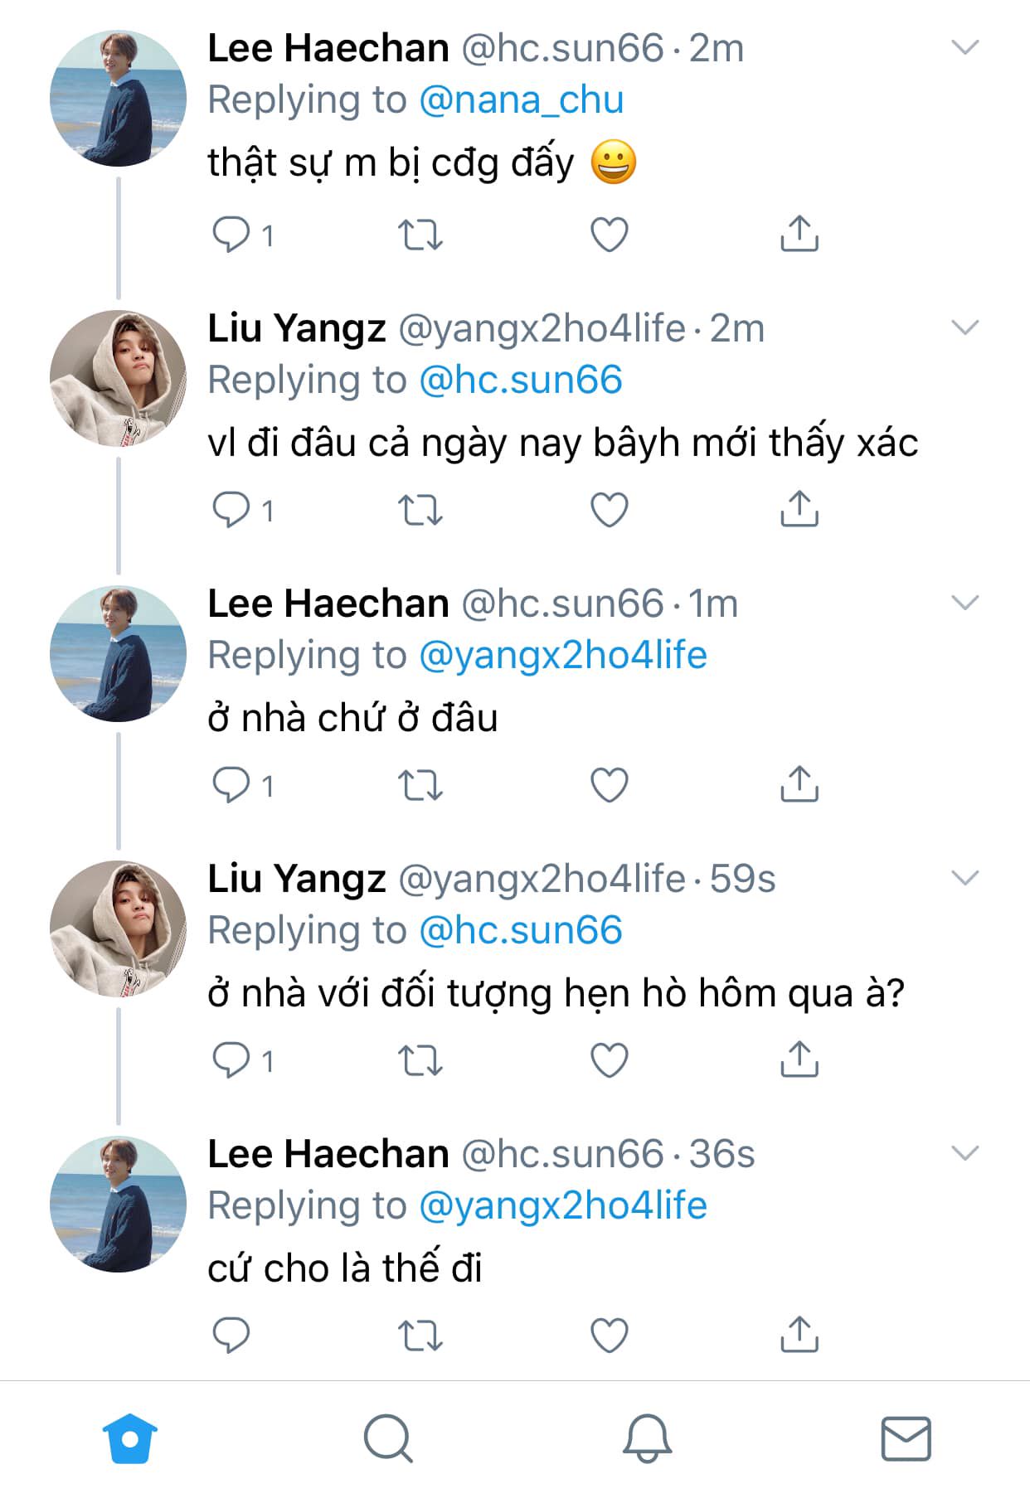Open the Notifications bell tab
This screenshot has width=1030, height=1503.
click(x=647, y=1438)
